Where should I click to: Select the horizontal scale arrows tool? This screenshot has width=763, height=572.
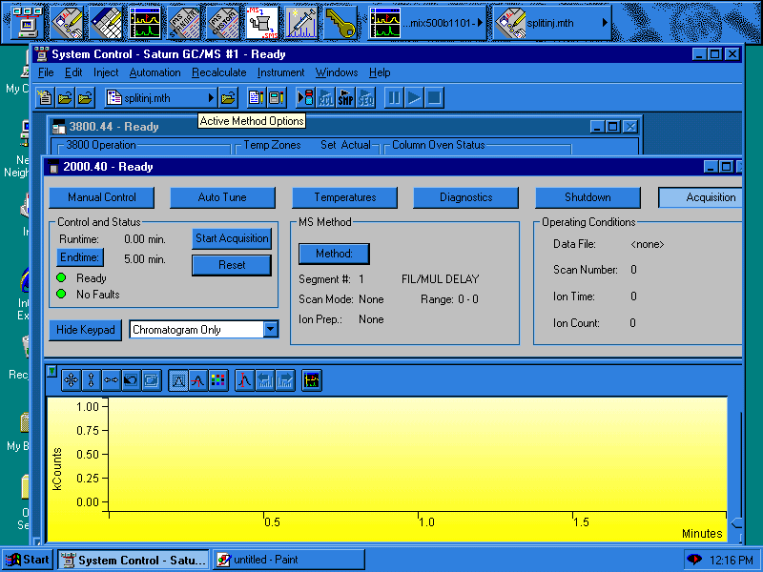point(112,380)
